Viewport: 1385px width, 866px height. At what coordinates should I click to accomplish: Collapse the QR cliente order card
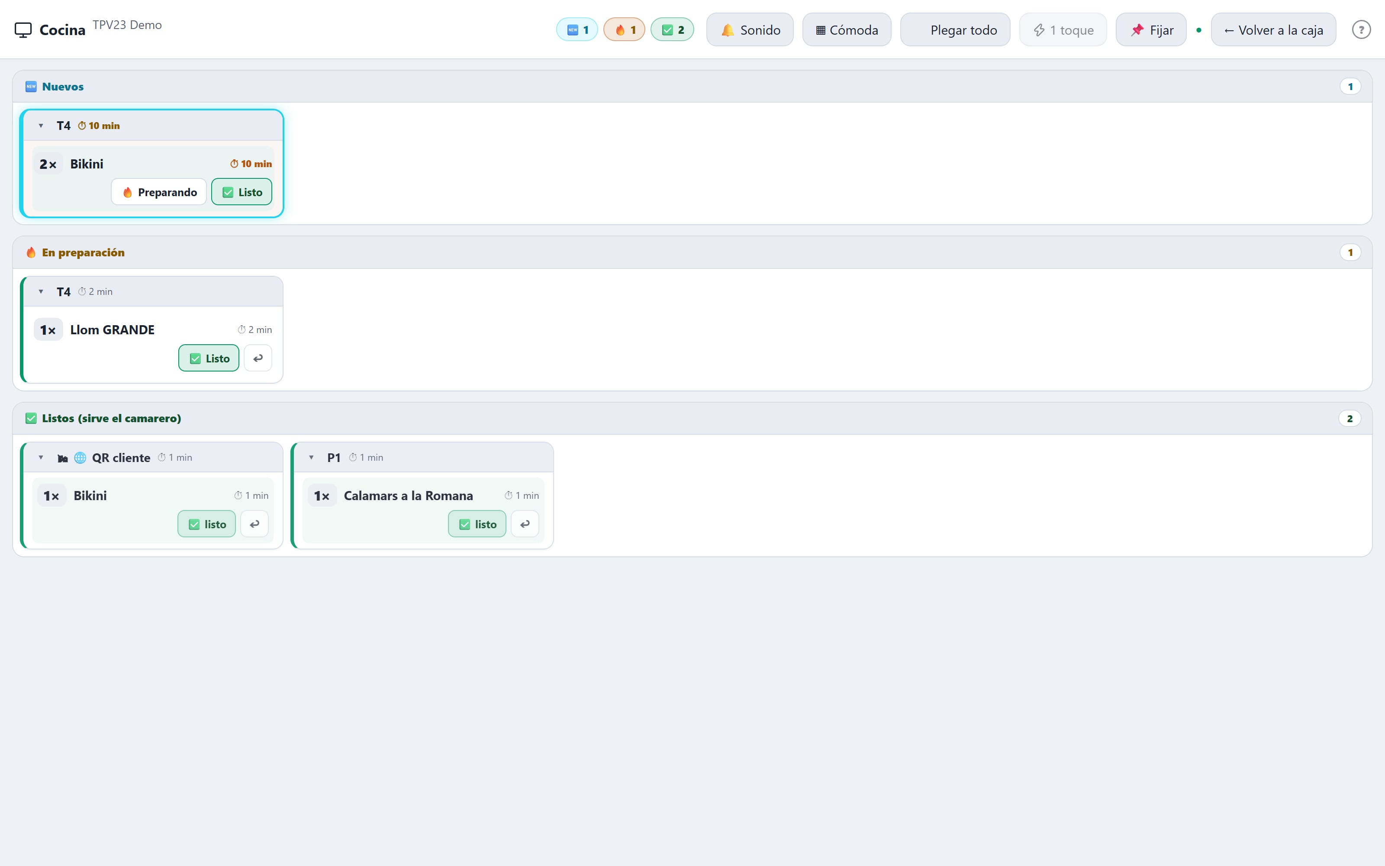pos(41,458)
